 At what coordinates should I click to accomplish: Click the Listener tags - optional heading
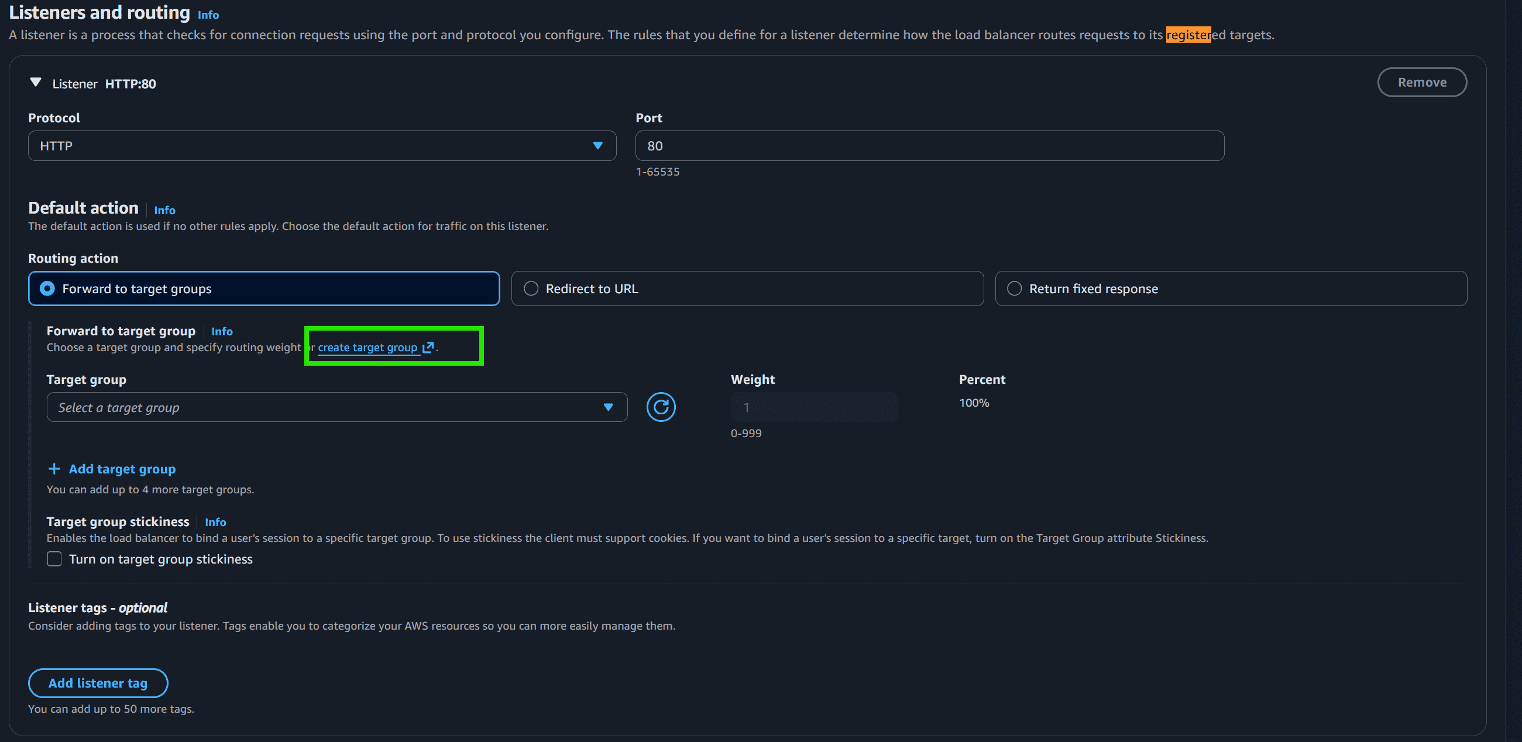[98, 608]
